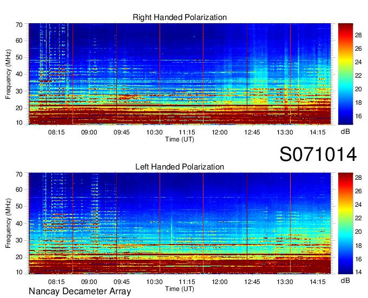
Task: Click the 14:15 tick on Left Handed plot
Action: point(318,282)
